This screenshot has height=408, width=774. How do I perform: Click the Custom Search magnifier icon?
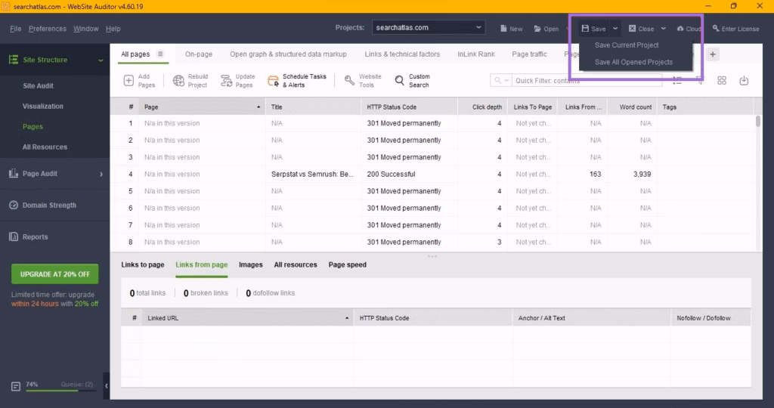(x=400, y=81)
